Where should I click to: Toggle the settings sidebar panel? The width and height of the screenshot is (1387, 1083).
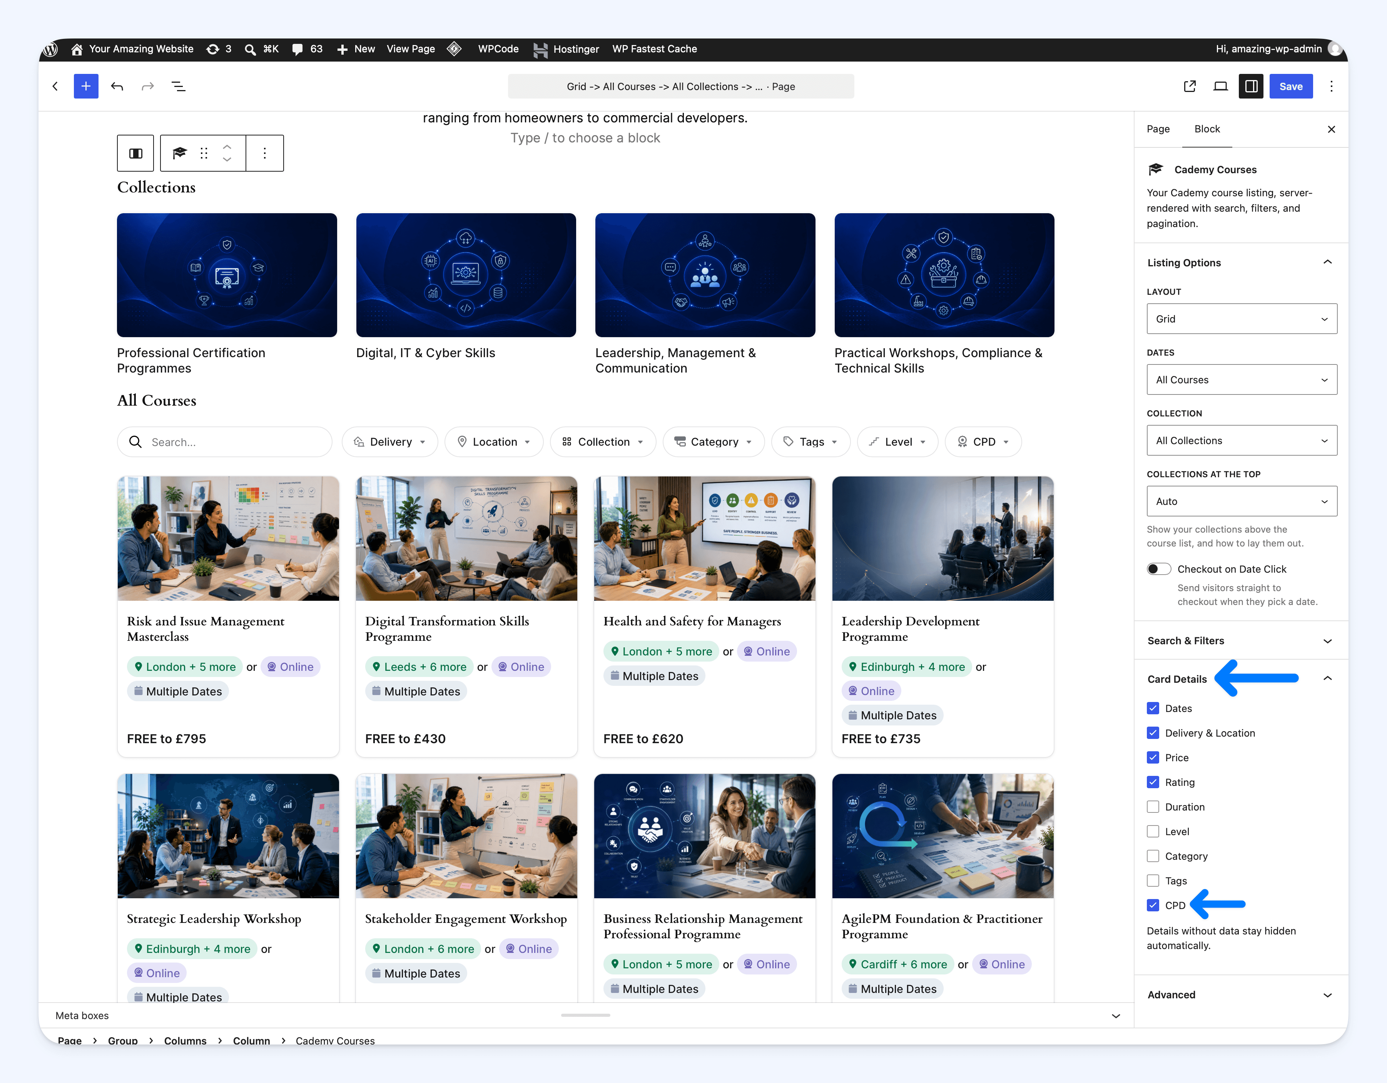pos(1251,86)
